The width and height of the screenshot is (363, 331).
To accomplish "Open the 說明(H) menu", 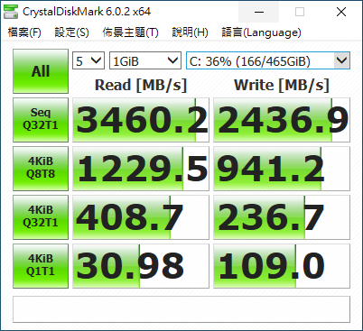I will click(x=190, y=32).
